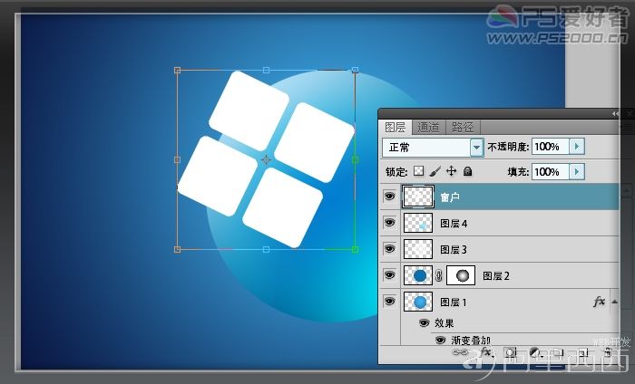This screenshot has width=635, height=384.
Task: Collapse the 图层 1 effects list
Action: coord(615,302)
